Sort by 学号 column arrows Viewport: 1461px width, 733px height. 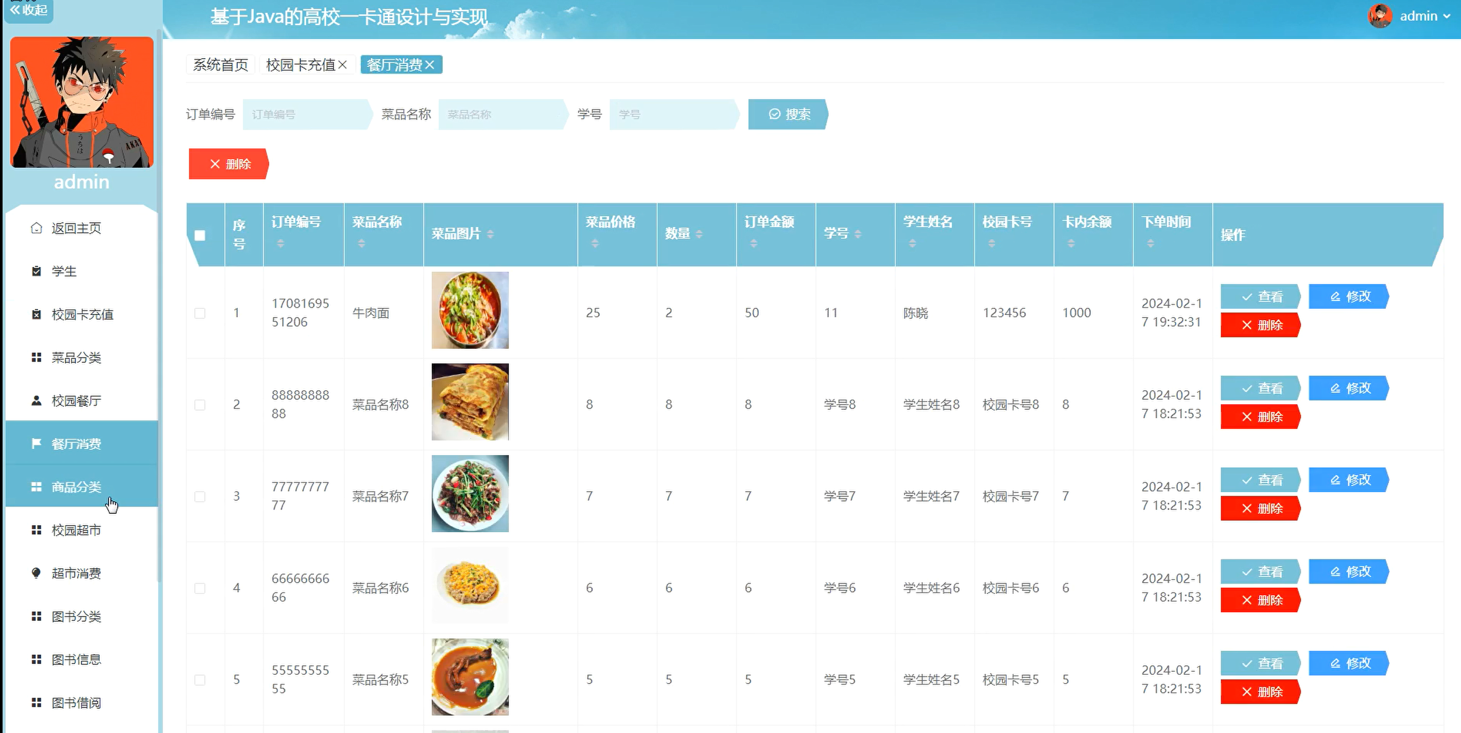click(858, 234)
